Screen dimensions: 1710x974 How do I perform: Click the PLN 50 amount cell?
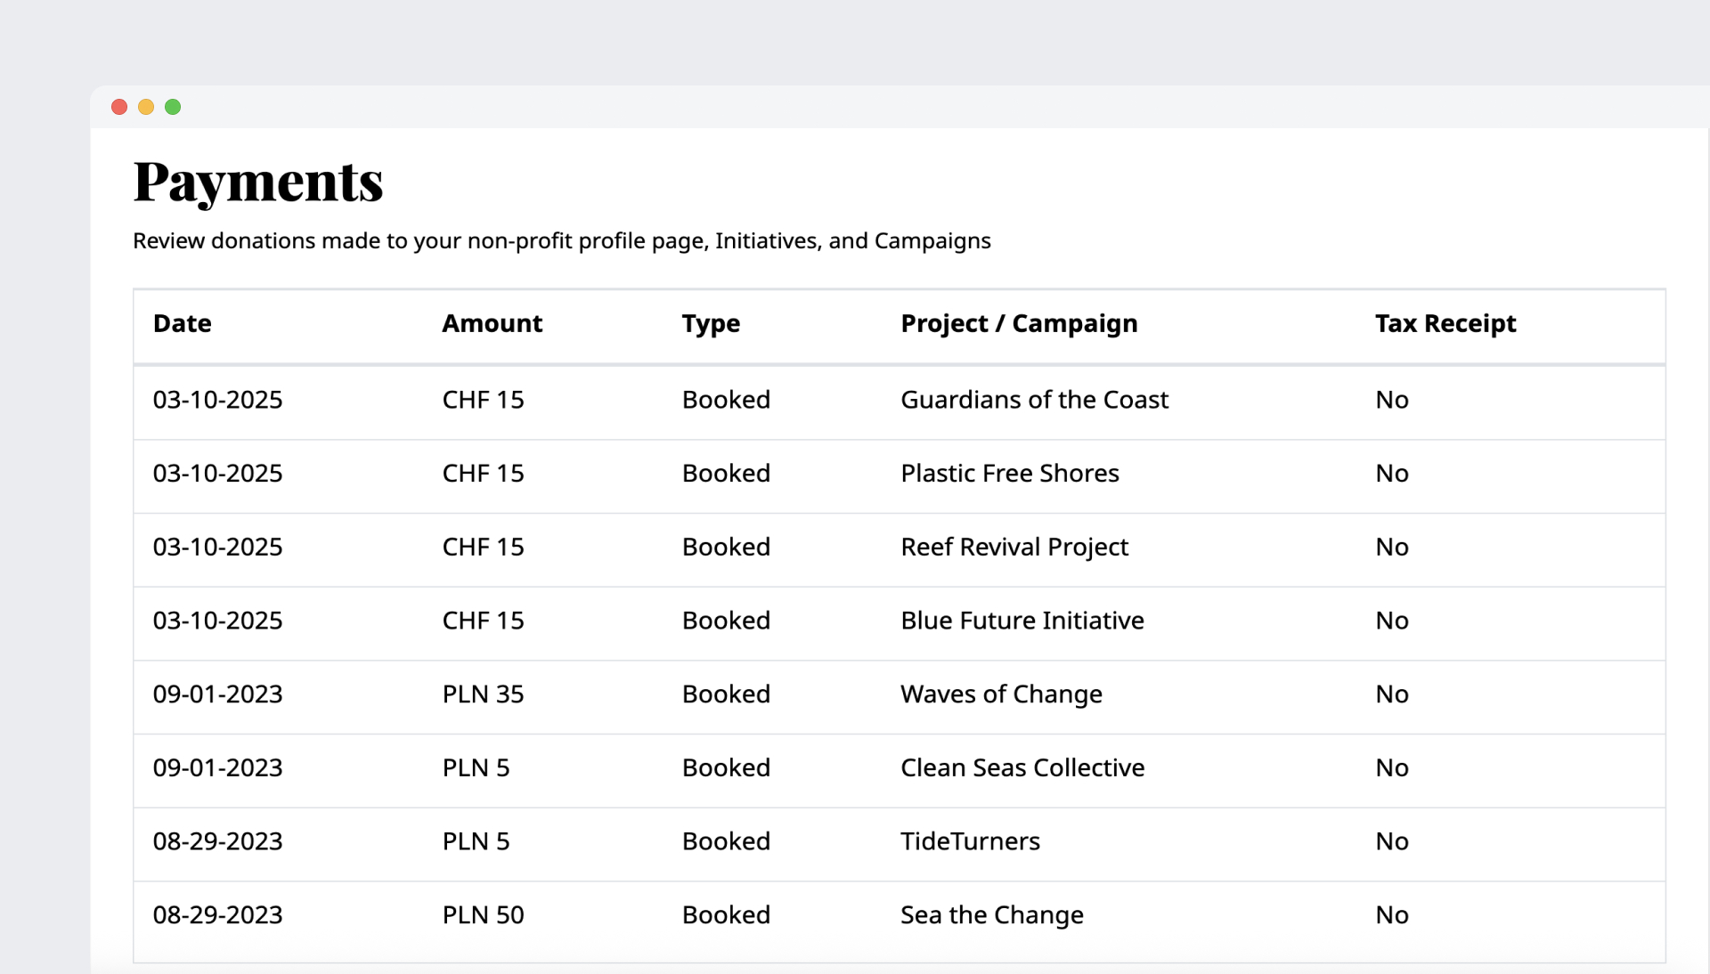(x=483, y=915)
